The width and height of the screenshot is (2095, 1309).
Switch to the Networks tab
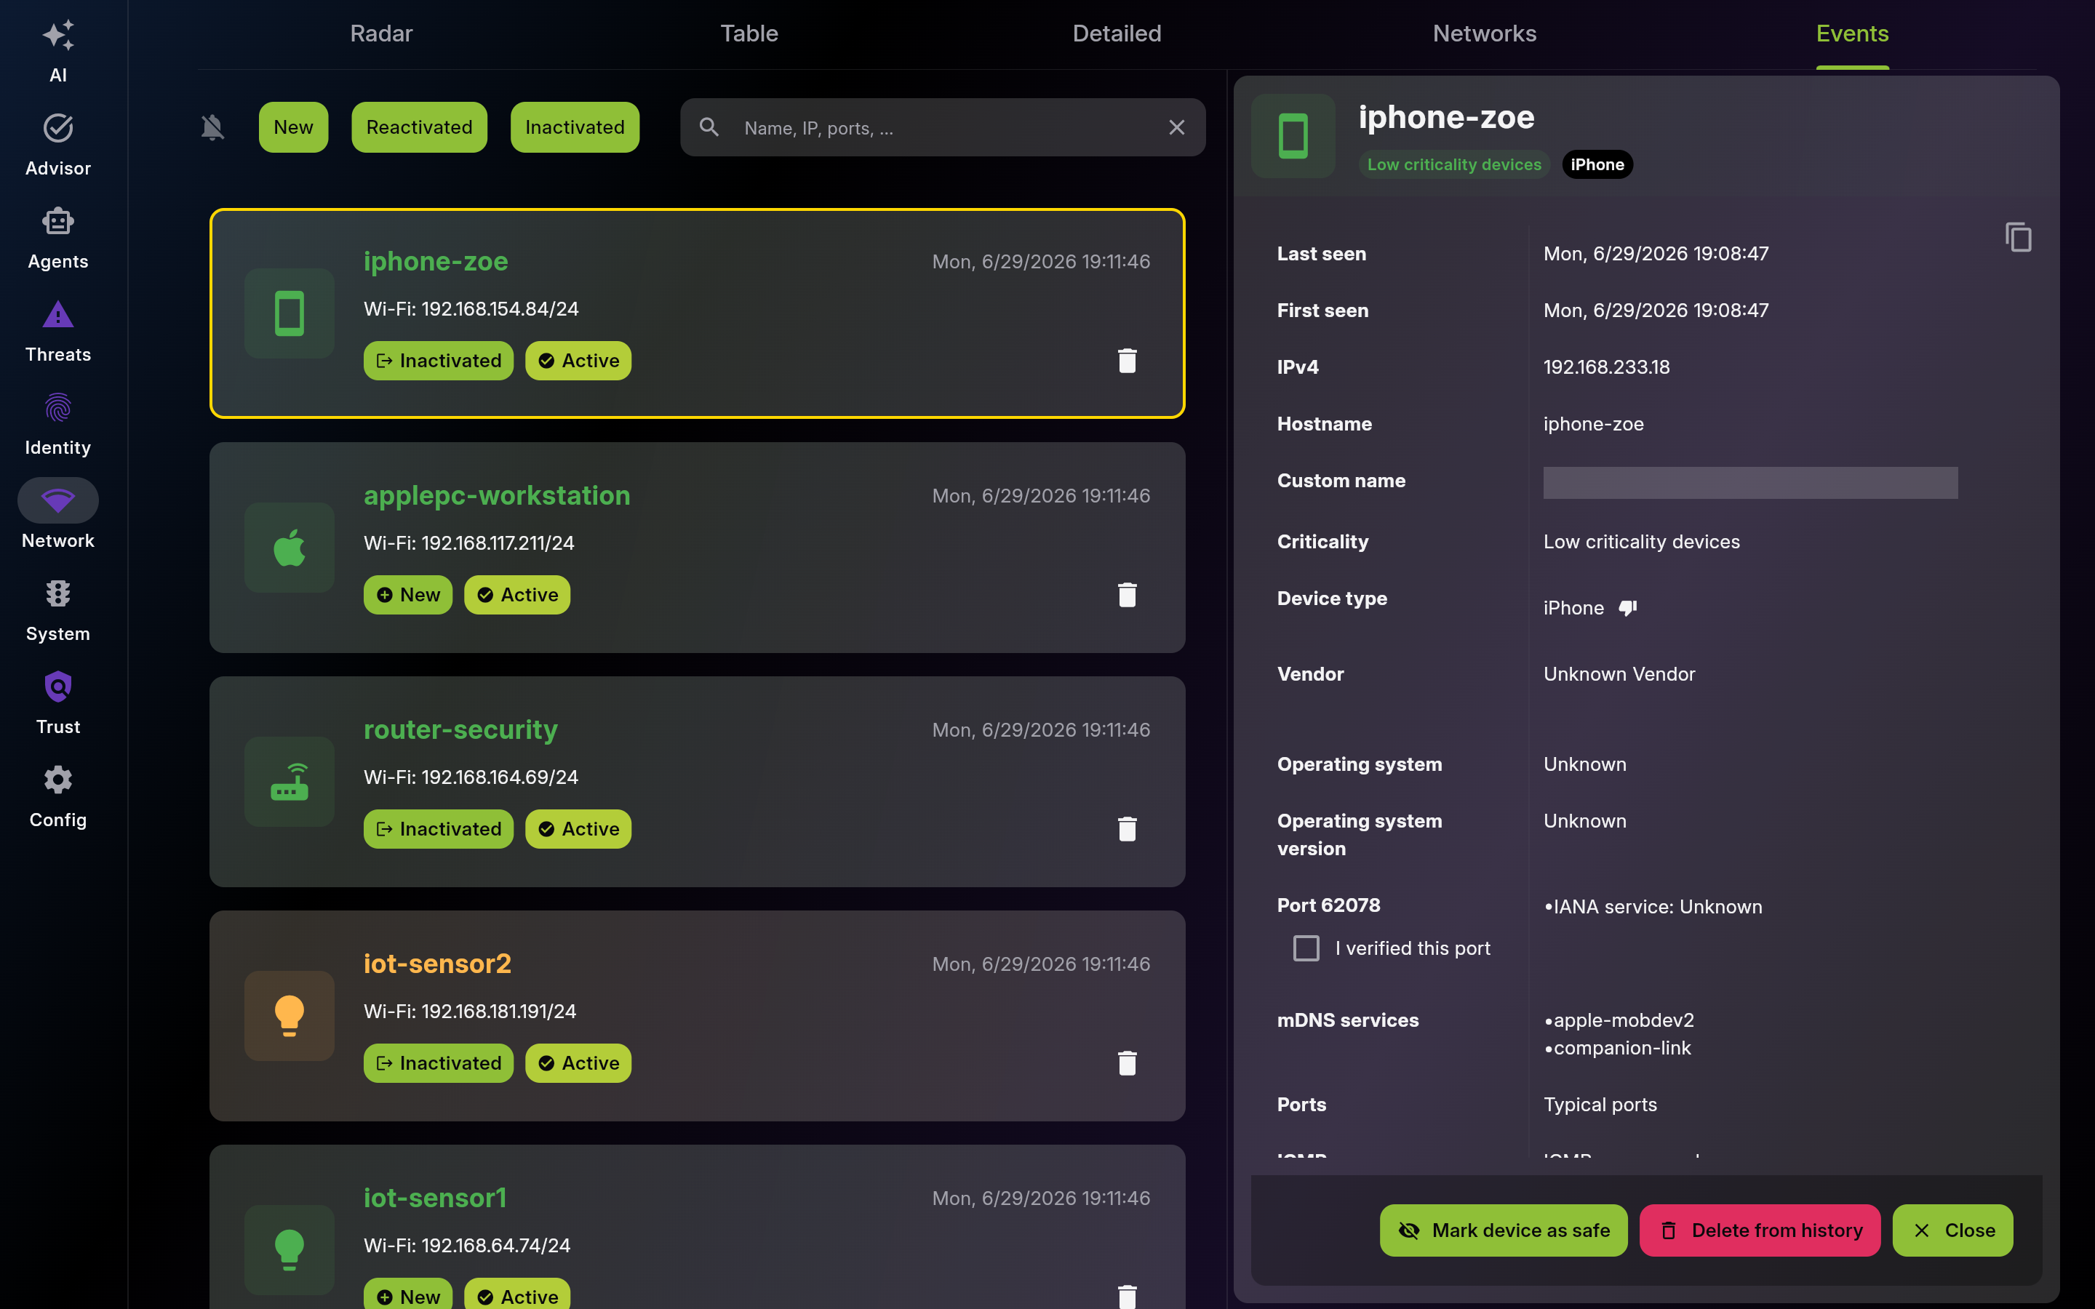(1485, 33)
